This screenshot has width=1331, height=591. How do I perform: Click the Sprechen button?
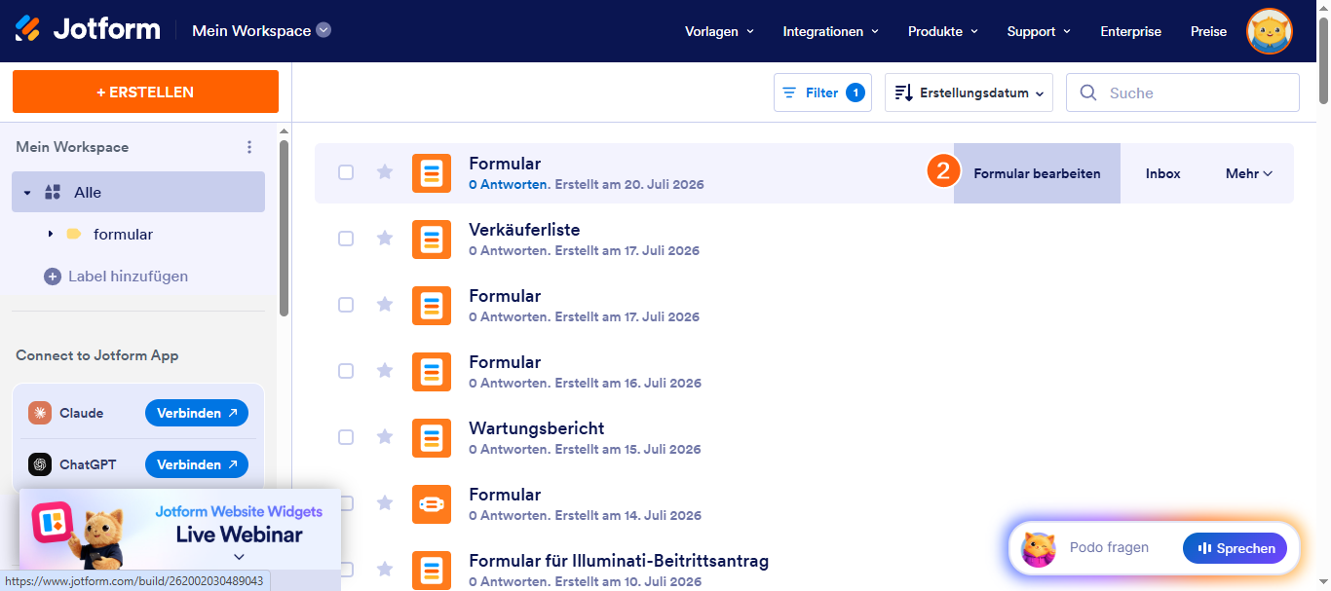[1235, 548]
